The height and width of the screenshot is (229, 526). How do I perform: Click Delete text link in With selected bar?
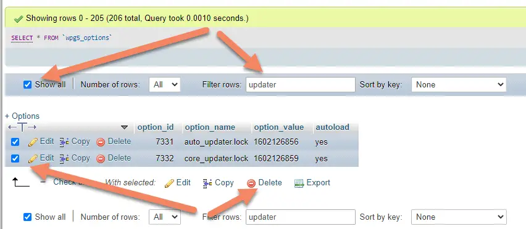(x=270, y=183)
